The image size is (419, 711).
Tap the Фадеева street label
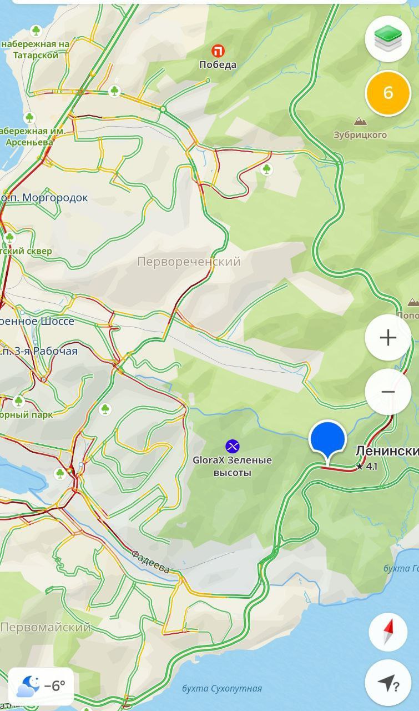(150, 561)
